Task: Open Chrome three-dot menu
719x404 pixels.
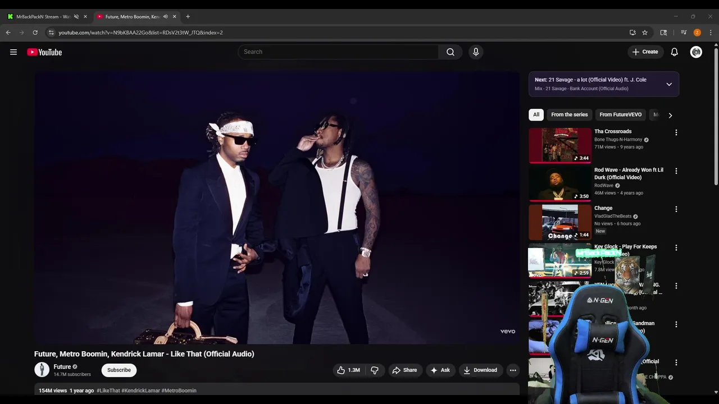Action: pos(711,33)
